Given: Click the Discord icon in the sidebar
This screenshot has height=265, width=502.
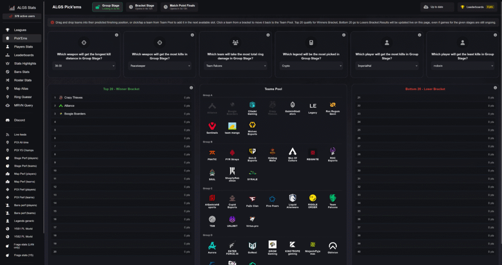Looking at the screenshot, I should 8,120.
